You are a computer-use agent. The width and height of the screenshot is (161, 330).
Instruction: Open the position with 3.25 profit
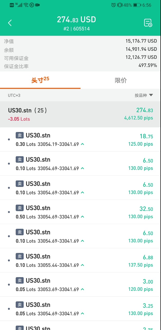[x=80, y=309]
